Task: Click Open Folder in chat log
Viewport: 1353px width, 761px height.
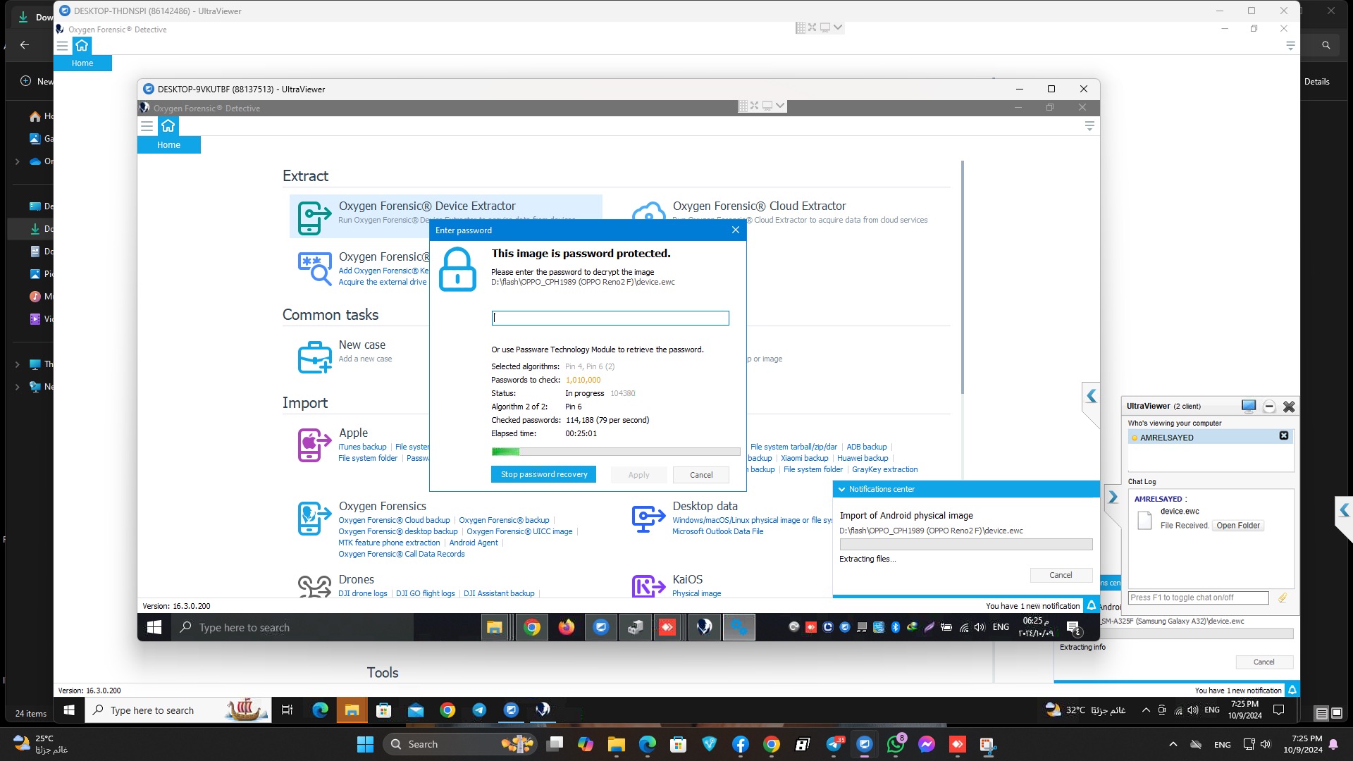Action: 1237,526
